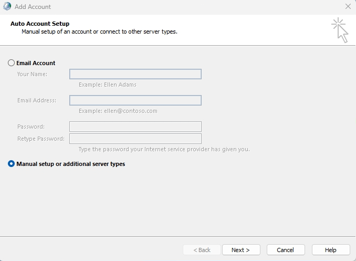Image resolution: width=356 pixels, height=261 pixels.
Task: Cancel the account setup
Action: [x=286, y=250]
